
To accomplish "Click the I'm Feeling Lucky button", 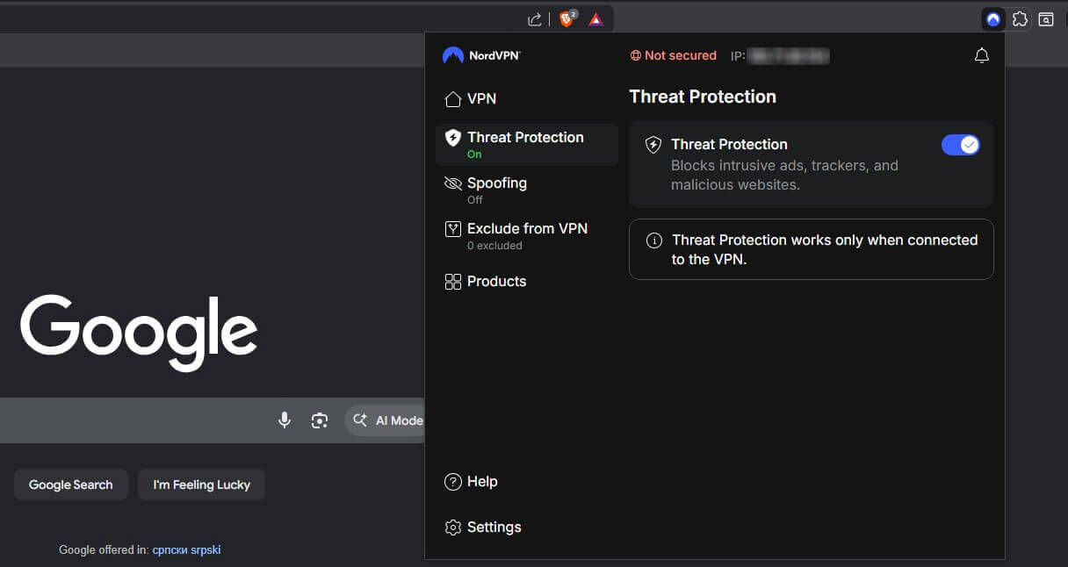I will coord(201,484).
